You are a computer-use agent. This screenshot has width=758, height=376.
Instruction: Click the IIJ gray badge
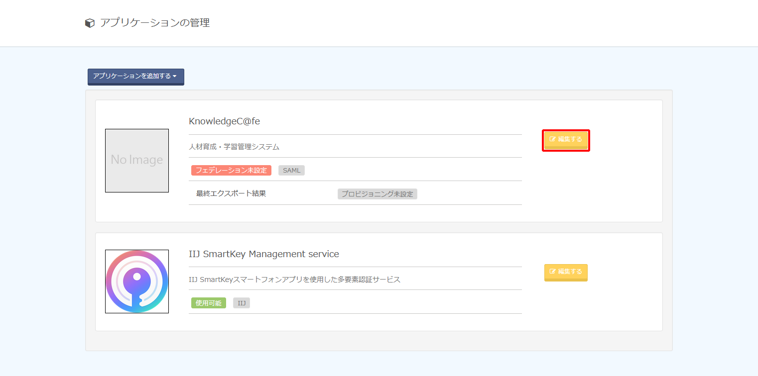(x=242, y=303)
